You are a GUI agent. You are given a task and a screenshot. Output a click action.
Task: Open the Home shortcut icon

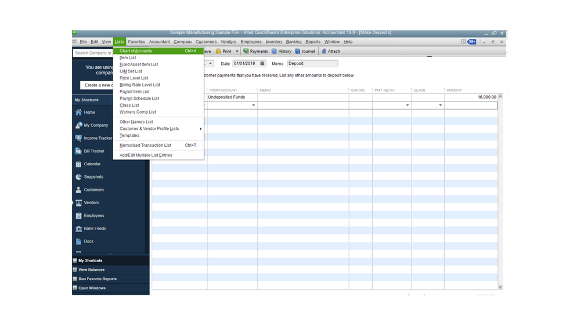[x=78, y=113]
